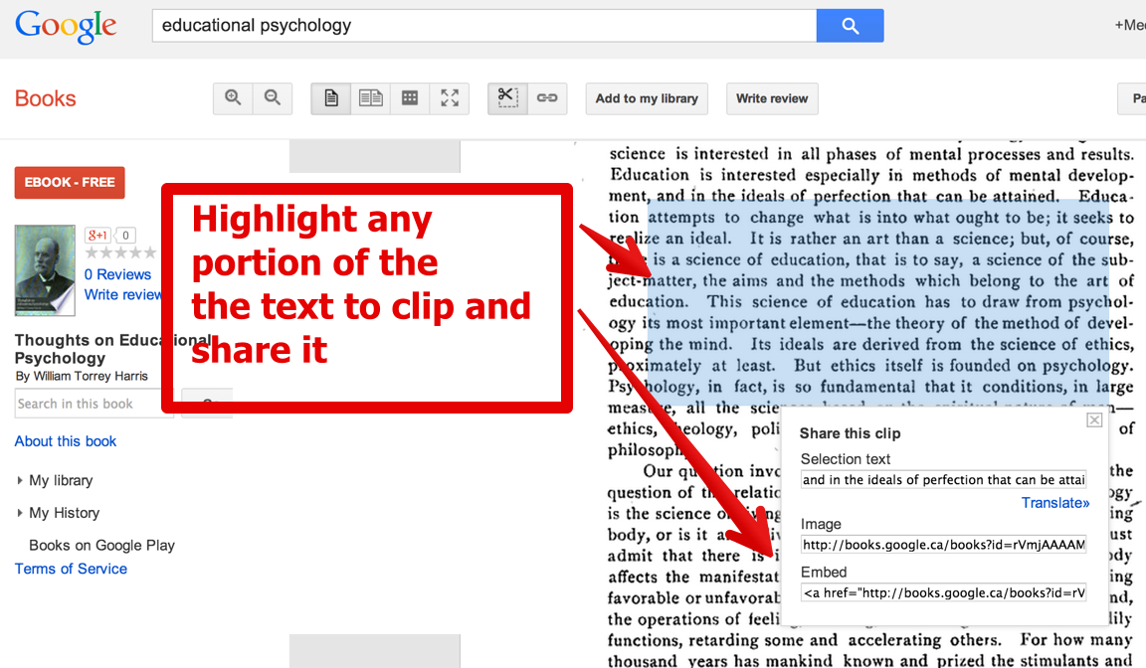Click Write review button

click(772, 98)
